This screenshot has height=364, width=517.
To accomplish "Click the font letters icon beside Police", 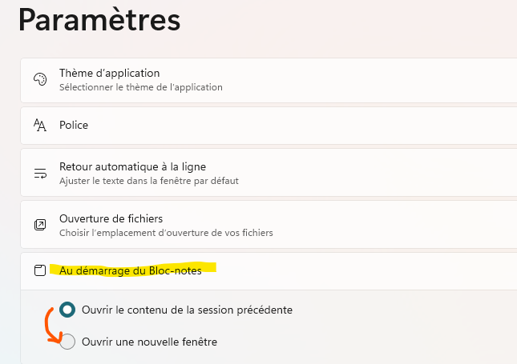I will [40, 125].
